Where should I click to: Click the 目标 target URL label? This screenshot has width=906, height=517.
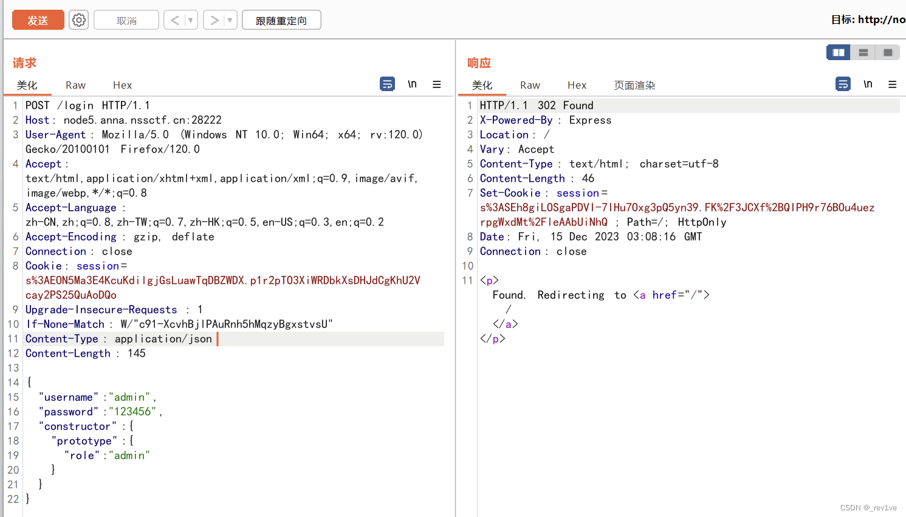click(868, 19)
